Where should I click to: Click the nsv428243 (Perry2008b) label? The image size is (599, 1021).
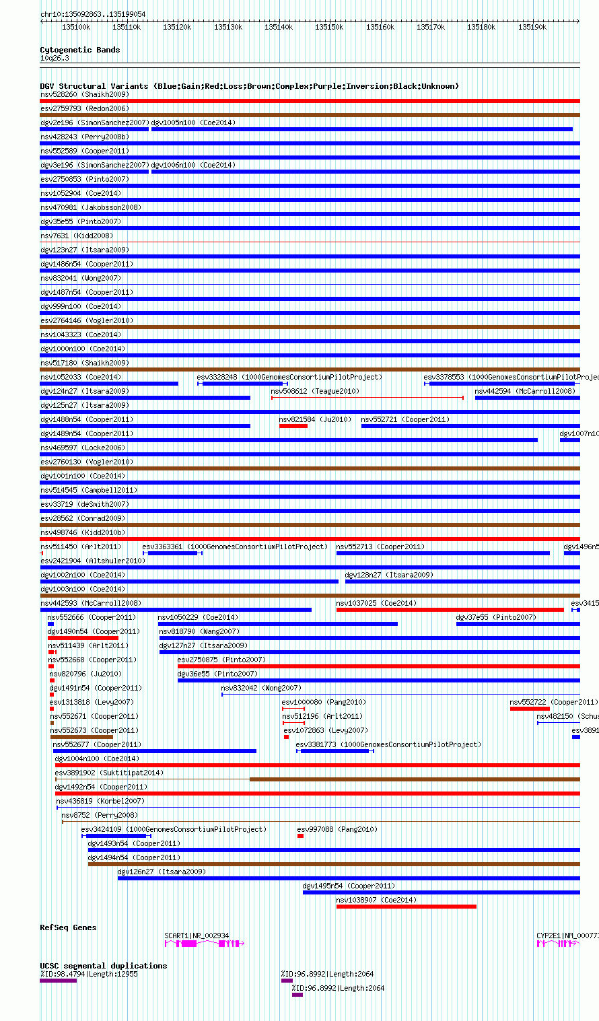click(x=85, y=137)
